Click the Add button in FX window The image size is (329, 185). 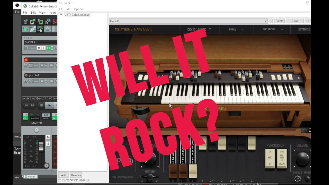click(x=63, y=175)
